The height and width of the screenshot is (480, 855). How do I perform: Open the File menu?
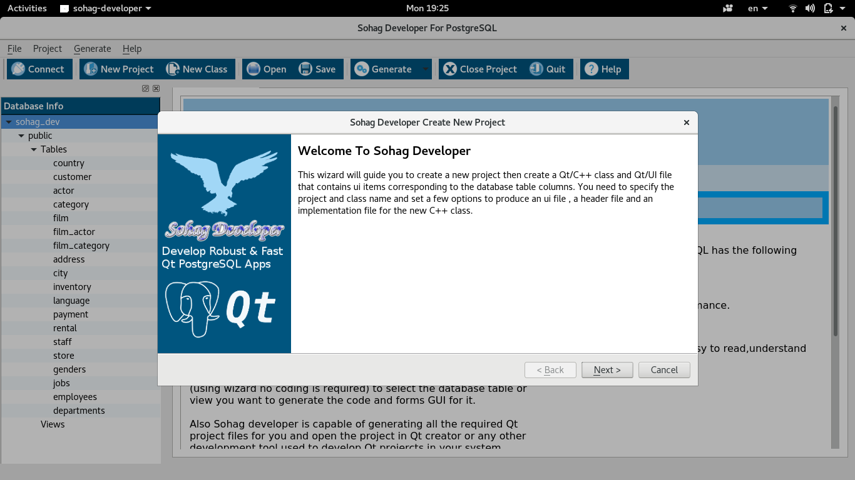(14, 49)
